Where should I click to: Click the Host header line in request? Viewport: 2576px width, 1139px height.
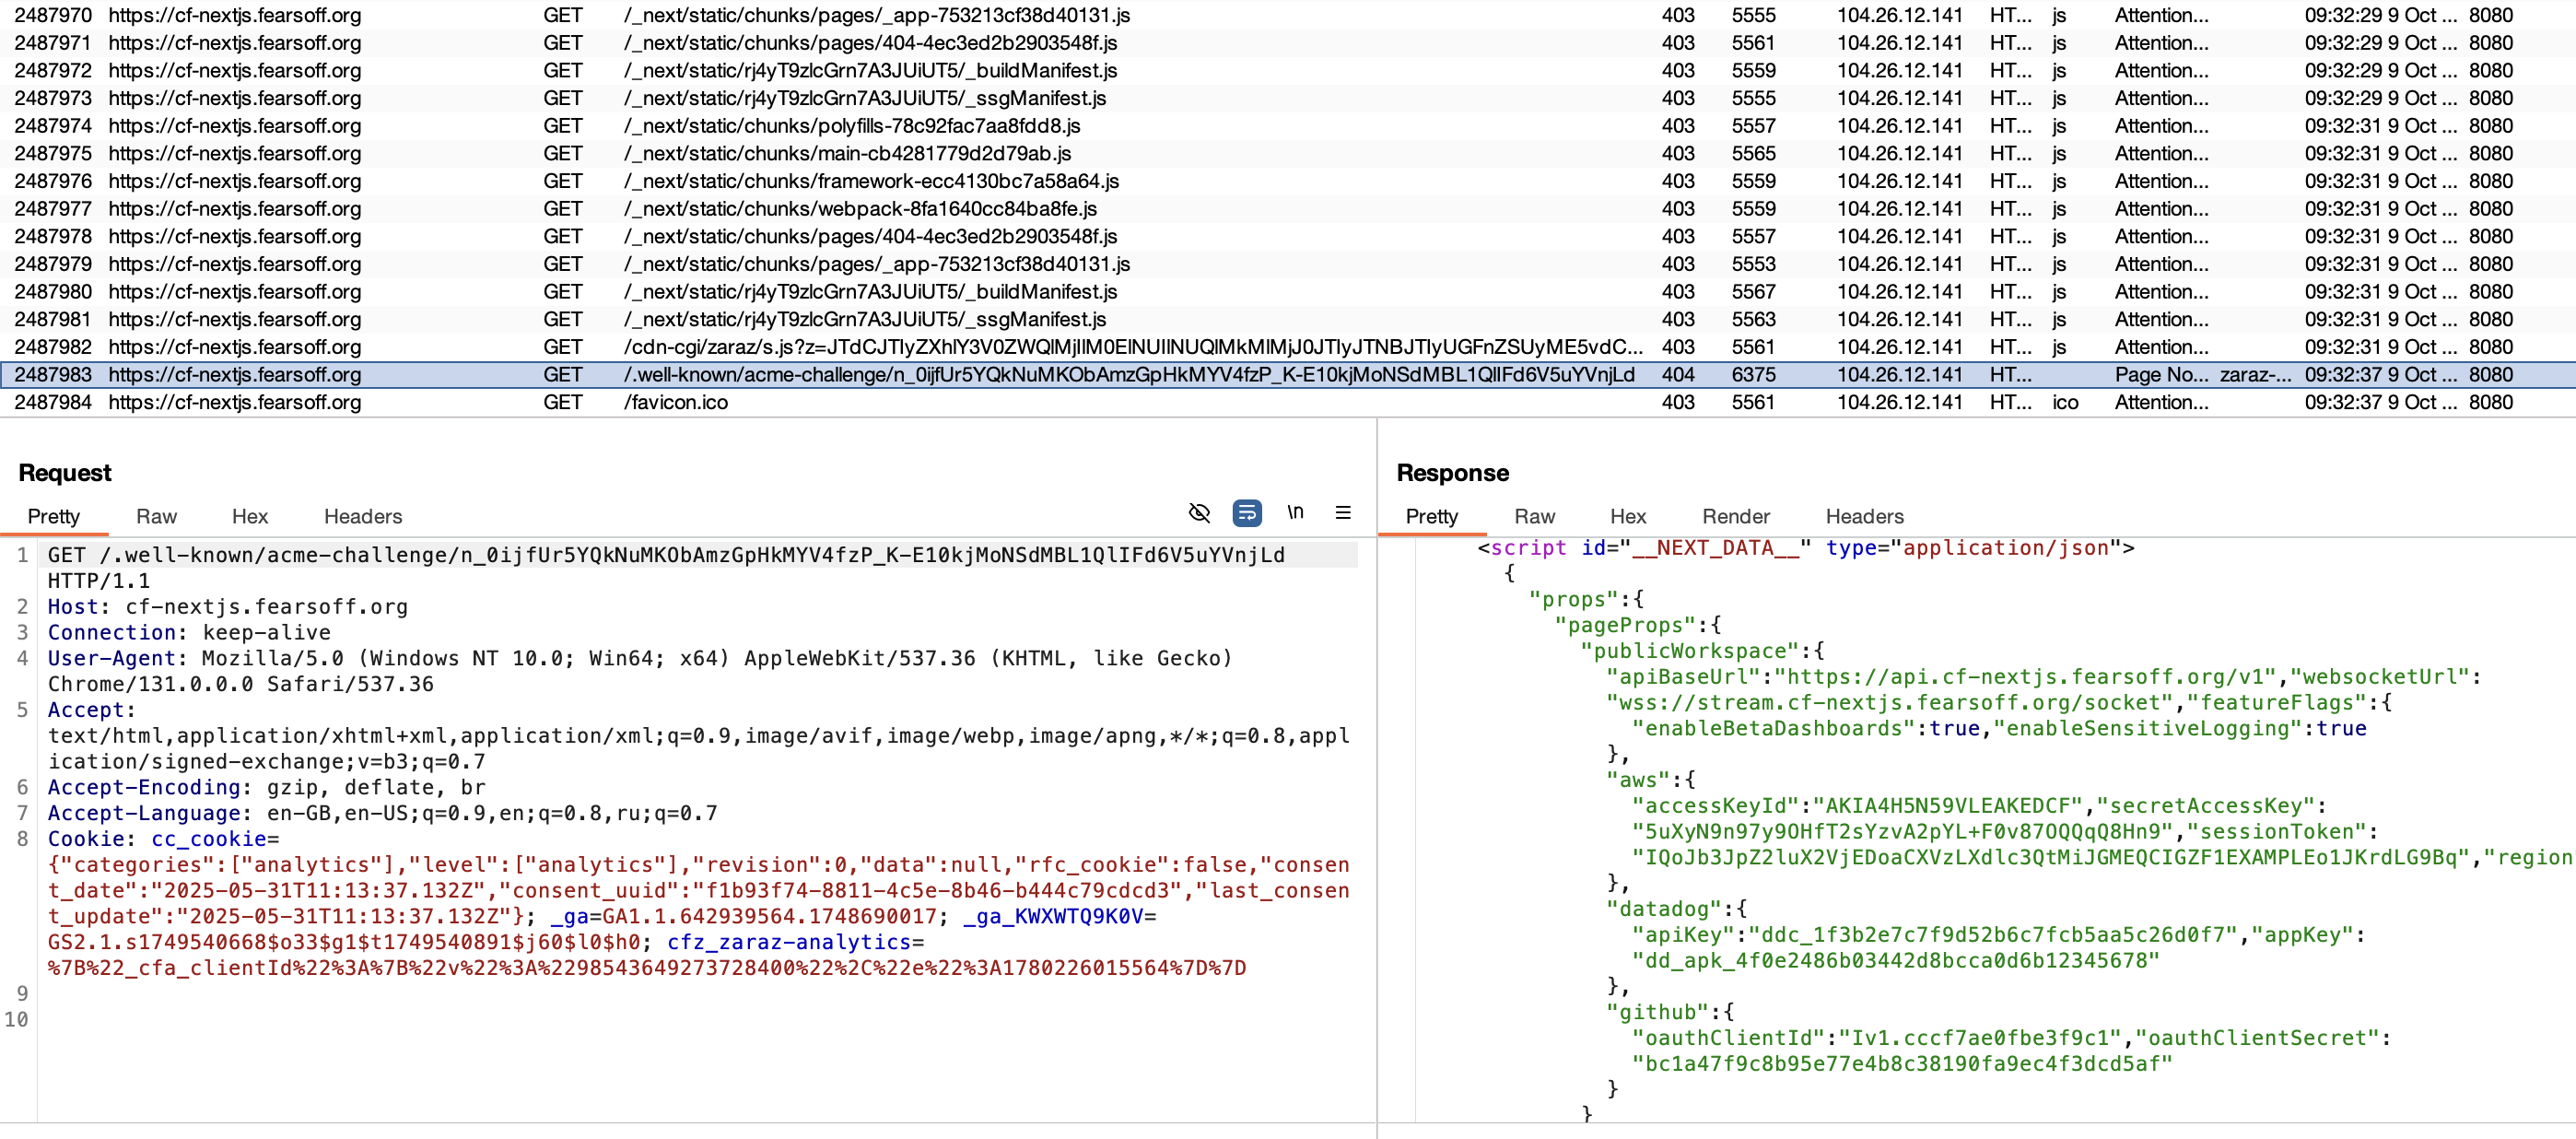click(227, 607)
